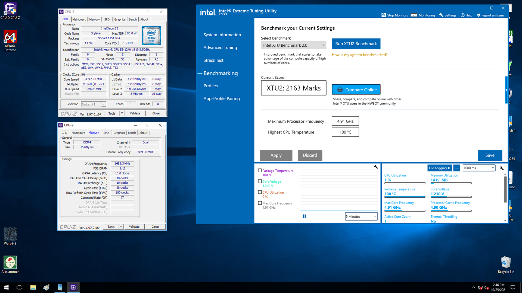The width and height of the screenshot is (522, 293).
Task: Open XTU Settings wrench
Action: 448,15
